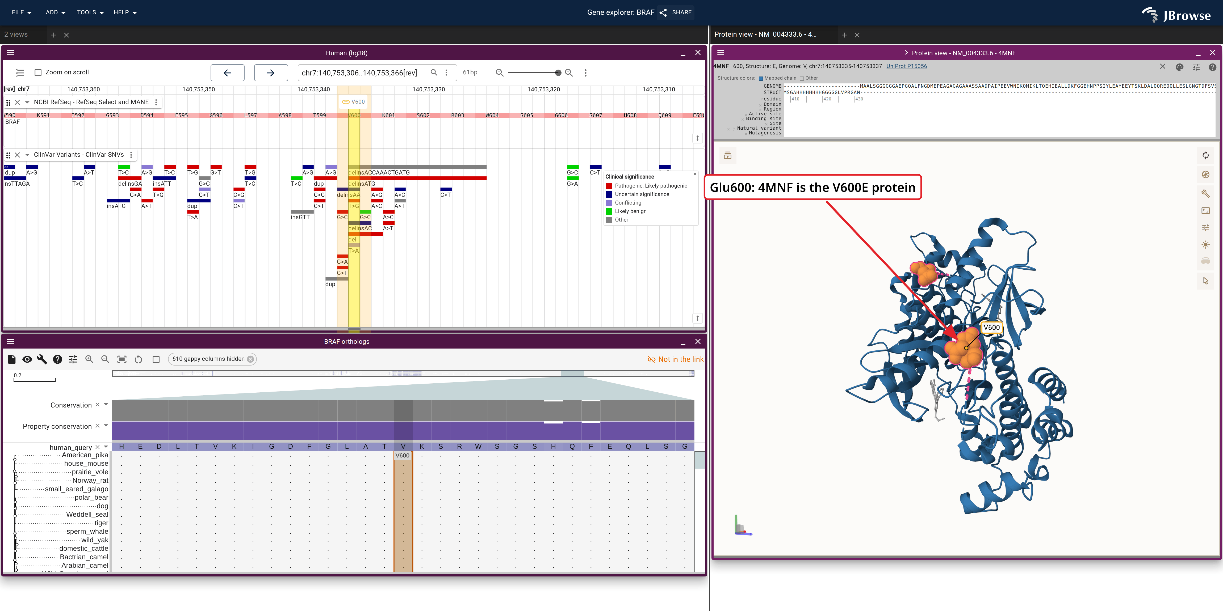
Task: Click the wrench settings icon in orthologs toolbar
Action: click(42, 359)
